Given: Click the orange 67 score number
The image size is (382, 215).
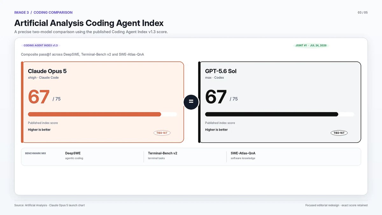Looking at the screenshot, I should coord(39,97).
